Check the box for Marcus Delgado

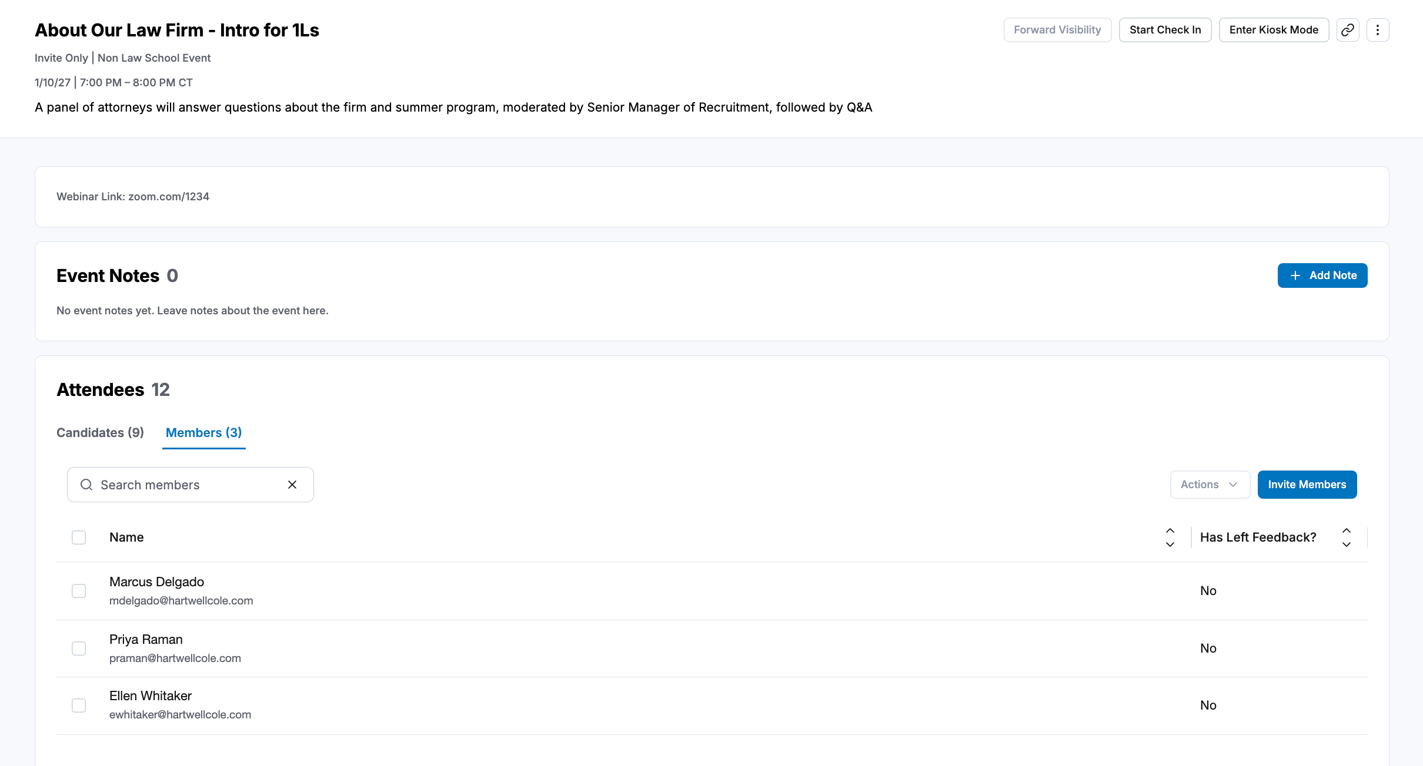point(79,591)
